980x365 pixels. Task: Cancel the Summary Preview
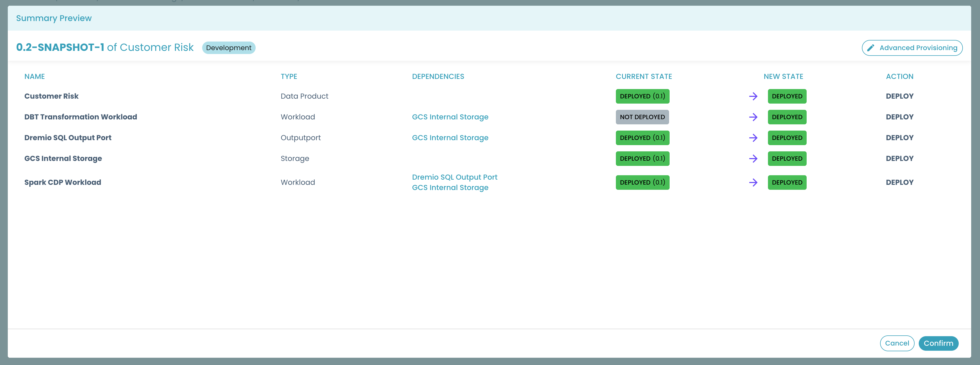tap(897, 343)
